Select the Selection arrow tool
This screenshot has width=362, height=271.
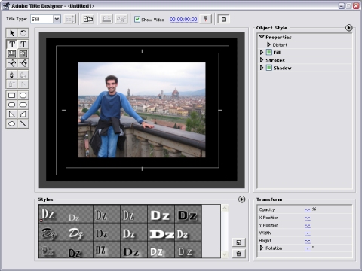click(x=12, y=33)
